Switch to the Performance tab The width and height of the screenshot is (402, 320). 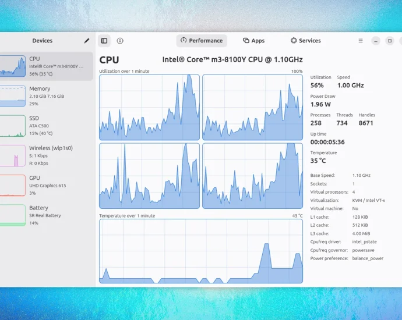pyautogui.click(x=202, y=41)
